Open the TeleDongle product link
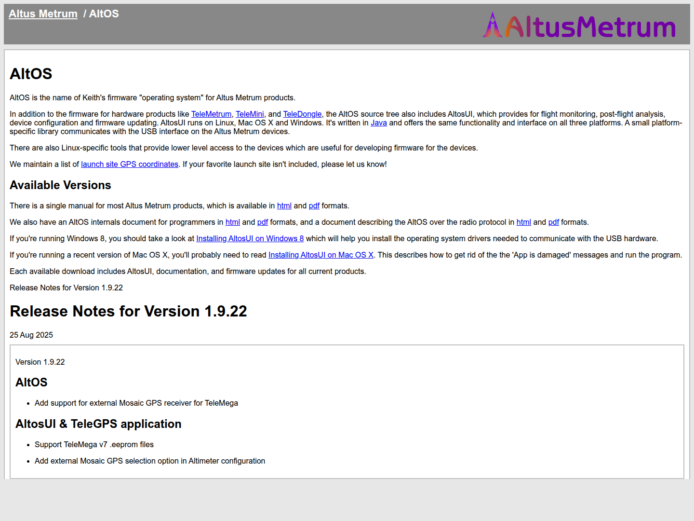Viewport: 694px width, 521px height. pos(302,114)
